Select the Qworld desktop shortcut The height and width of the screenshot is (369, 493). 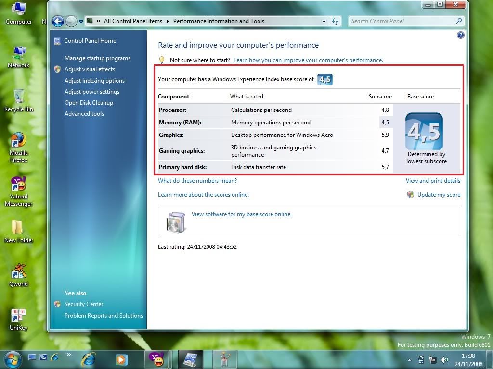coord(19,275)
